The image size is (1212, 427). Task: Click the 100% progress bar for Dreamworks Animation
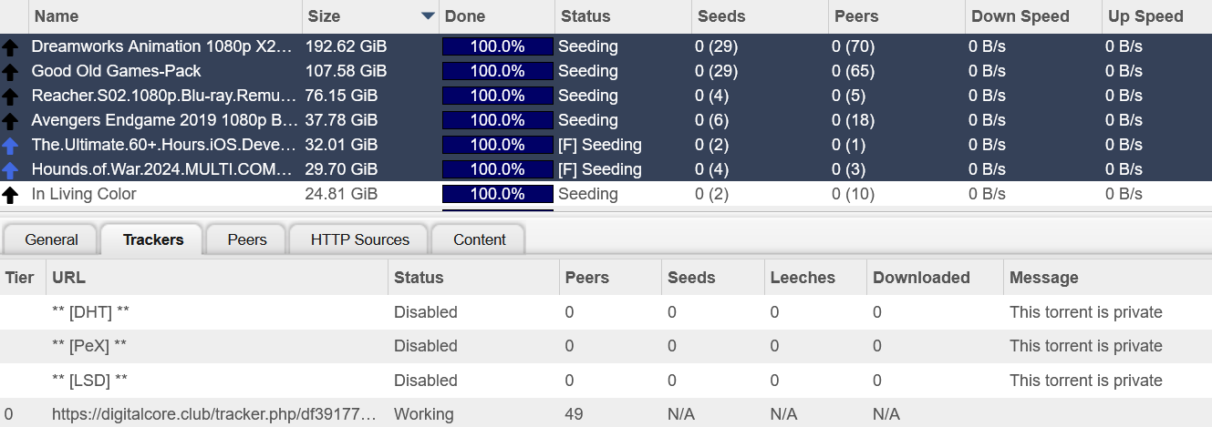(x=497, y=46)
